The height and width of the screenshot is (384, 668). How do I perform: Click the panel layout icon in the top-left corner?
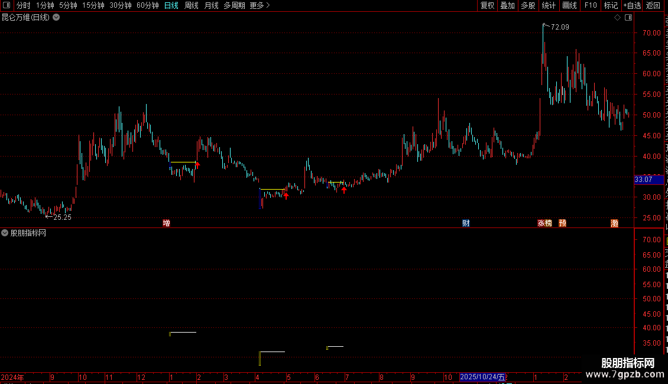7,5
